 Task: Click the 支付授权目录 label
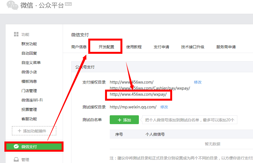point(94,82)
